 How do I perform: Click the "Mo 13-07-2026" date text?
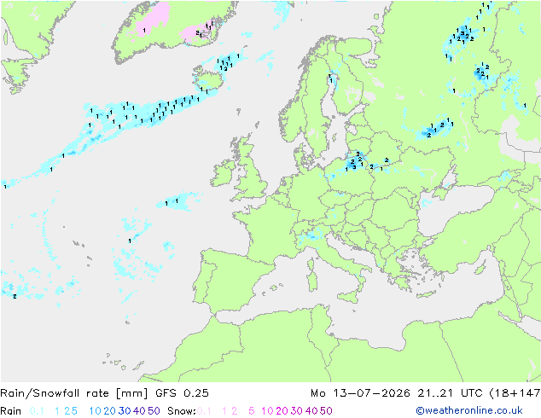361,393
